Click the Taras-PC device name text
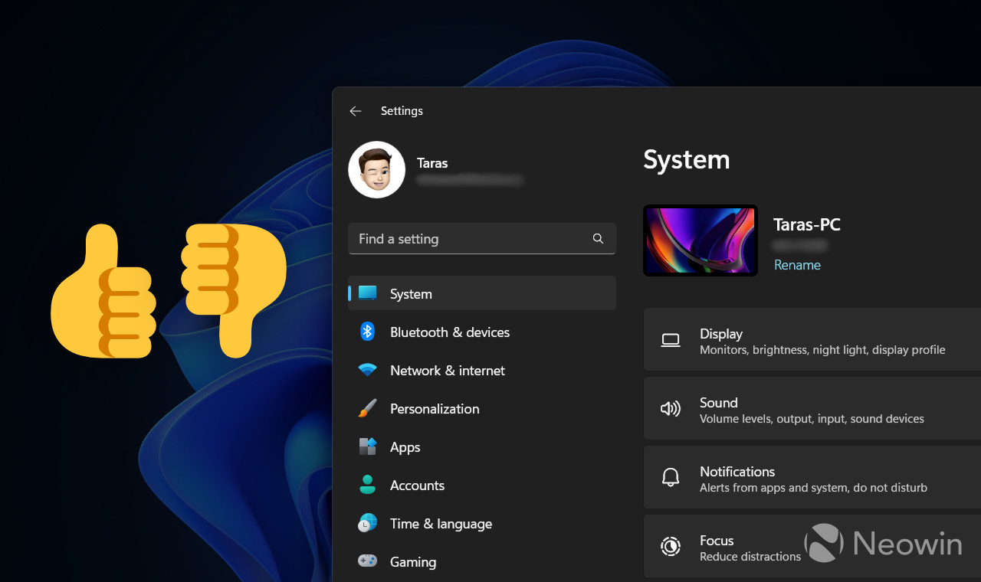Image resolution: width=981 pixels, height=582 pixels. click(807, 225)
